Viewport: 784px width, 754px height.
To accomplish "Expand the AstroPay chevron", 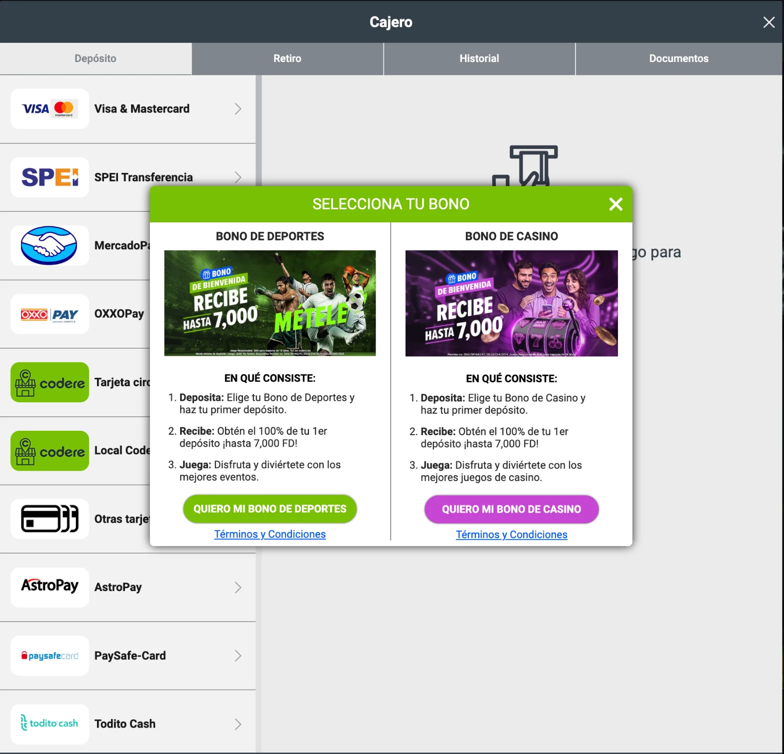I will coord(238,588).
